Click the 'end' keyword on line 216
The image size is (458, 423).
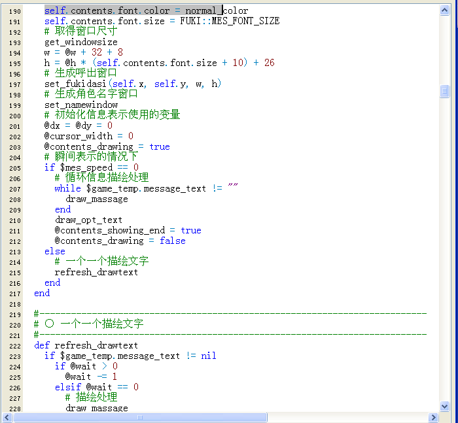(x=52, y=282)
